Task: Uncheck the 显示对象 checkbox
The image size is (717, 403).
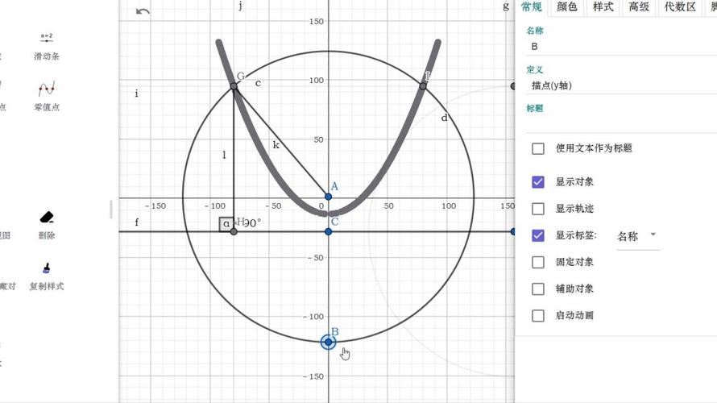Action: pos(538,182)
